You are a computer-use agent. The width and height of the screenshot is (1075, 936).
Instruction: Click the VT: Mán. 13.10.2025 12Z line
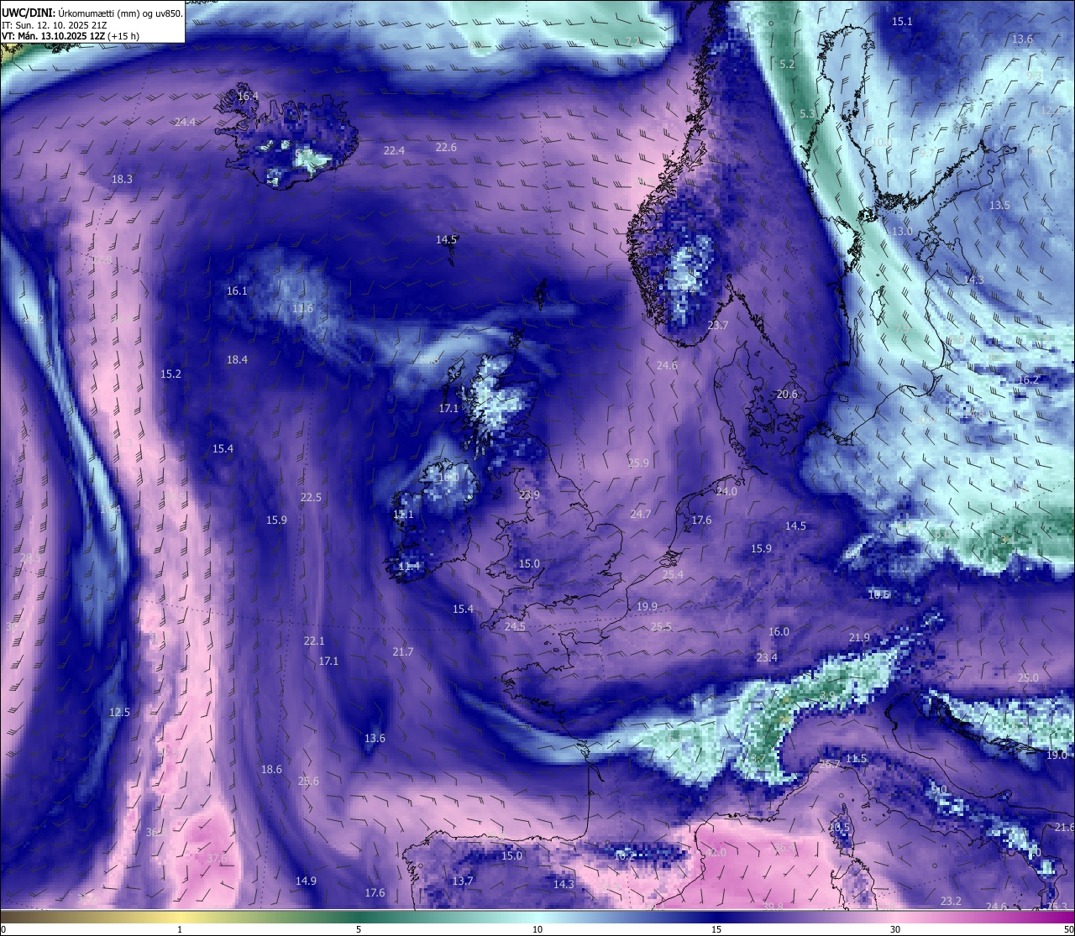pos(71,36)
